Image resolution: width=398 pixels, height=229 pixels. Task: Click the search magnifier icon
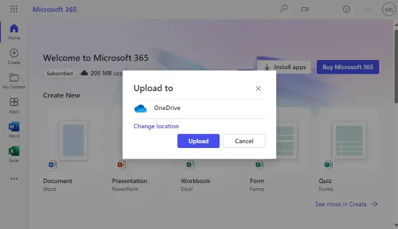pos(284,9)
